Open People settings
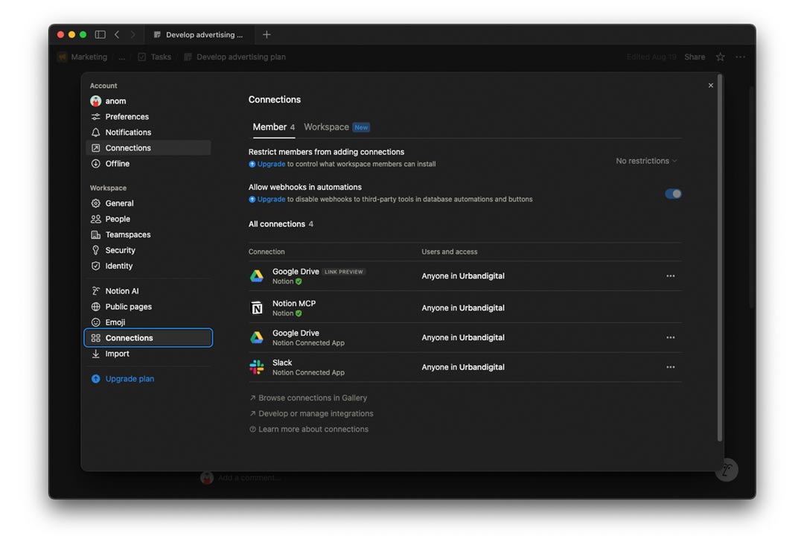Viewport: 804px width, 536px height. [x=148, y=219]
